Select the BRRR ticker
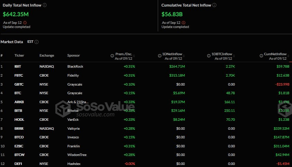292x167 pixels. click(x=19, y=129)
